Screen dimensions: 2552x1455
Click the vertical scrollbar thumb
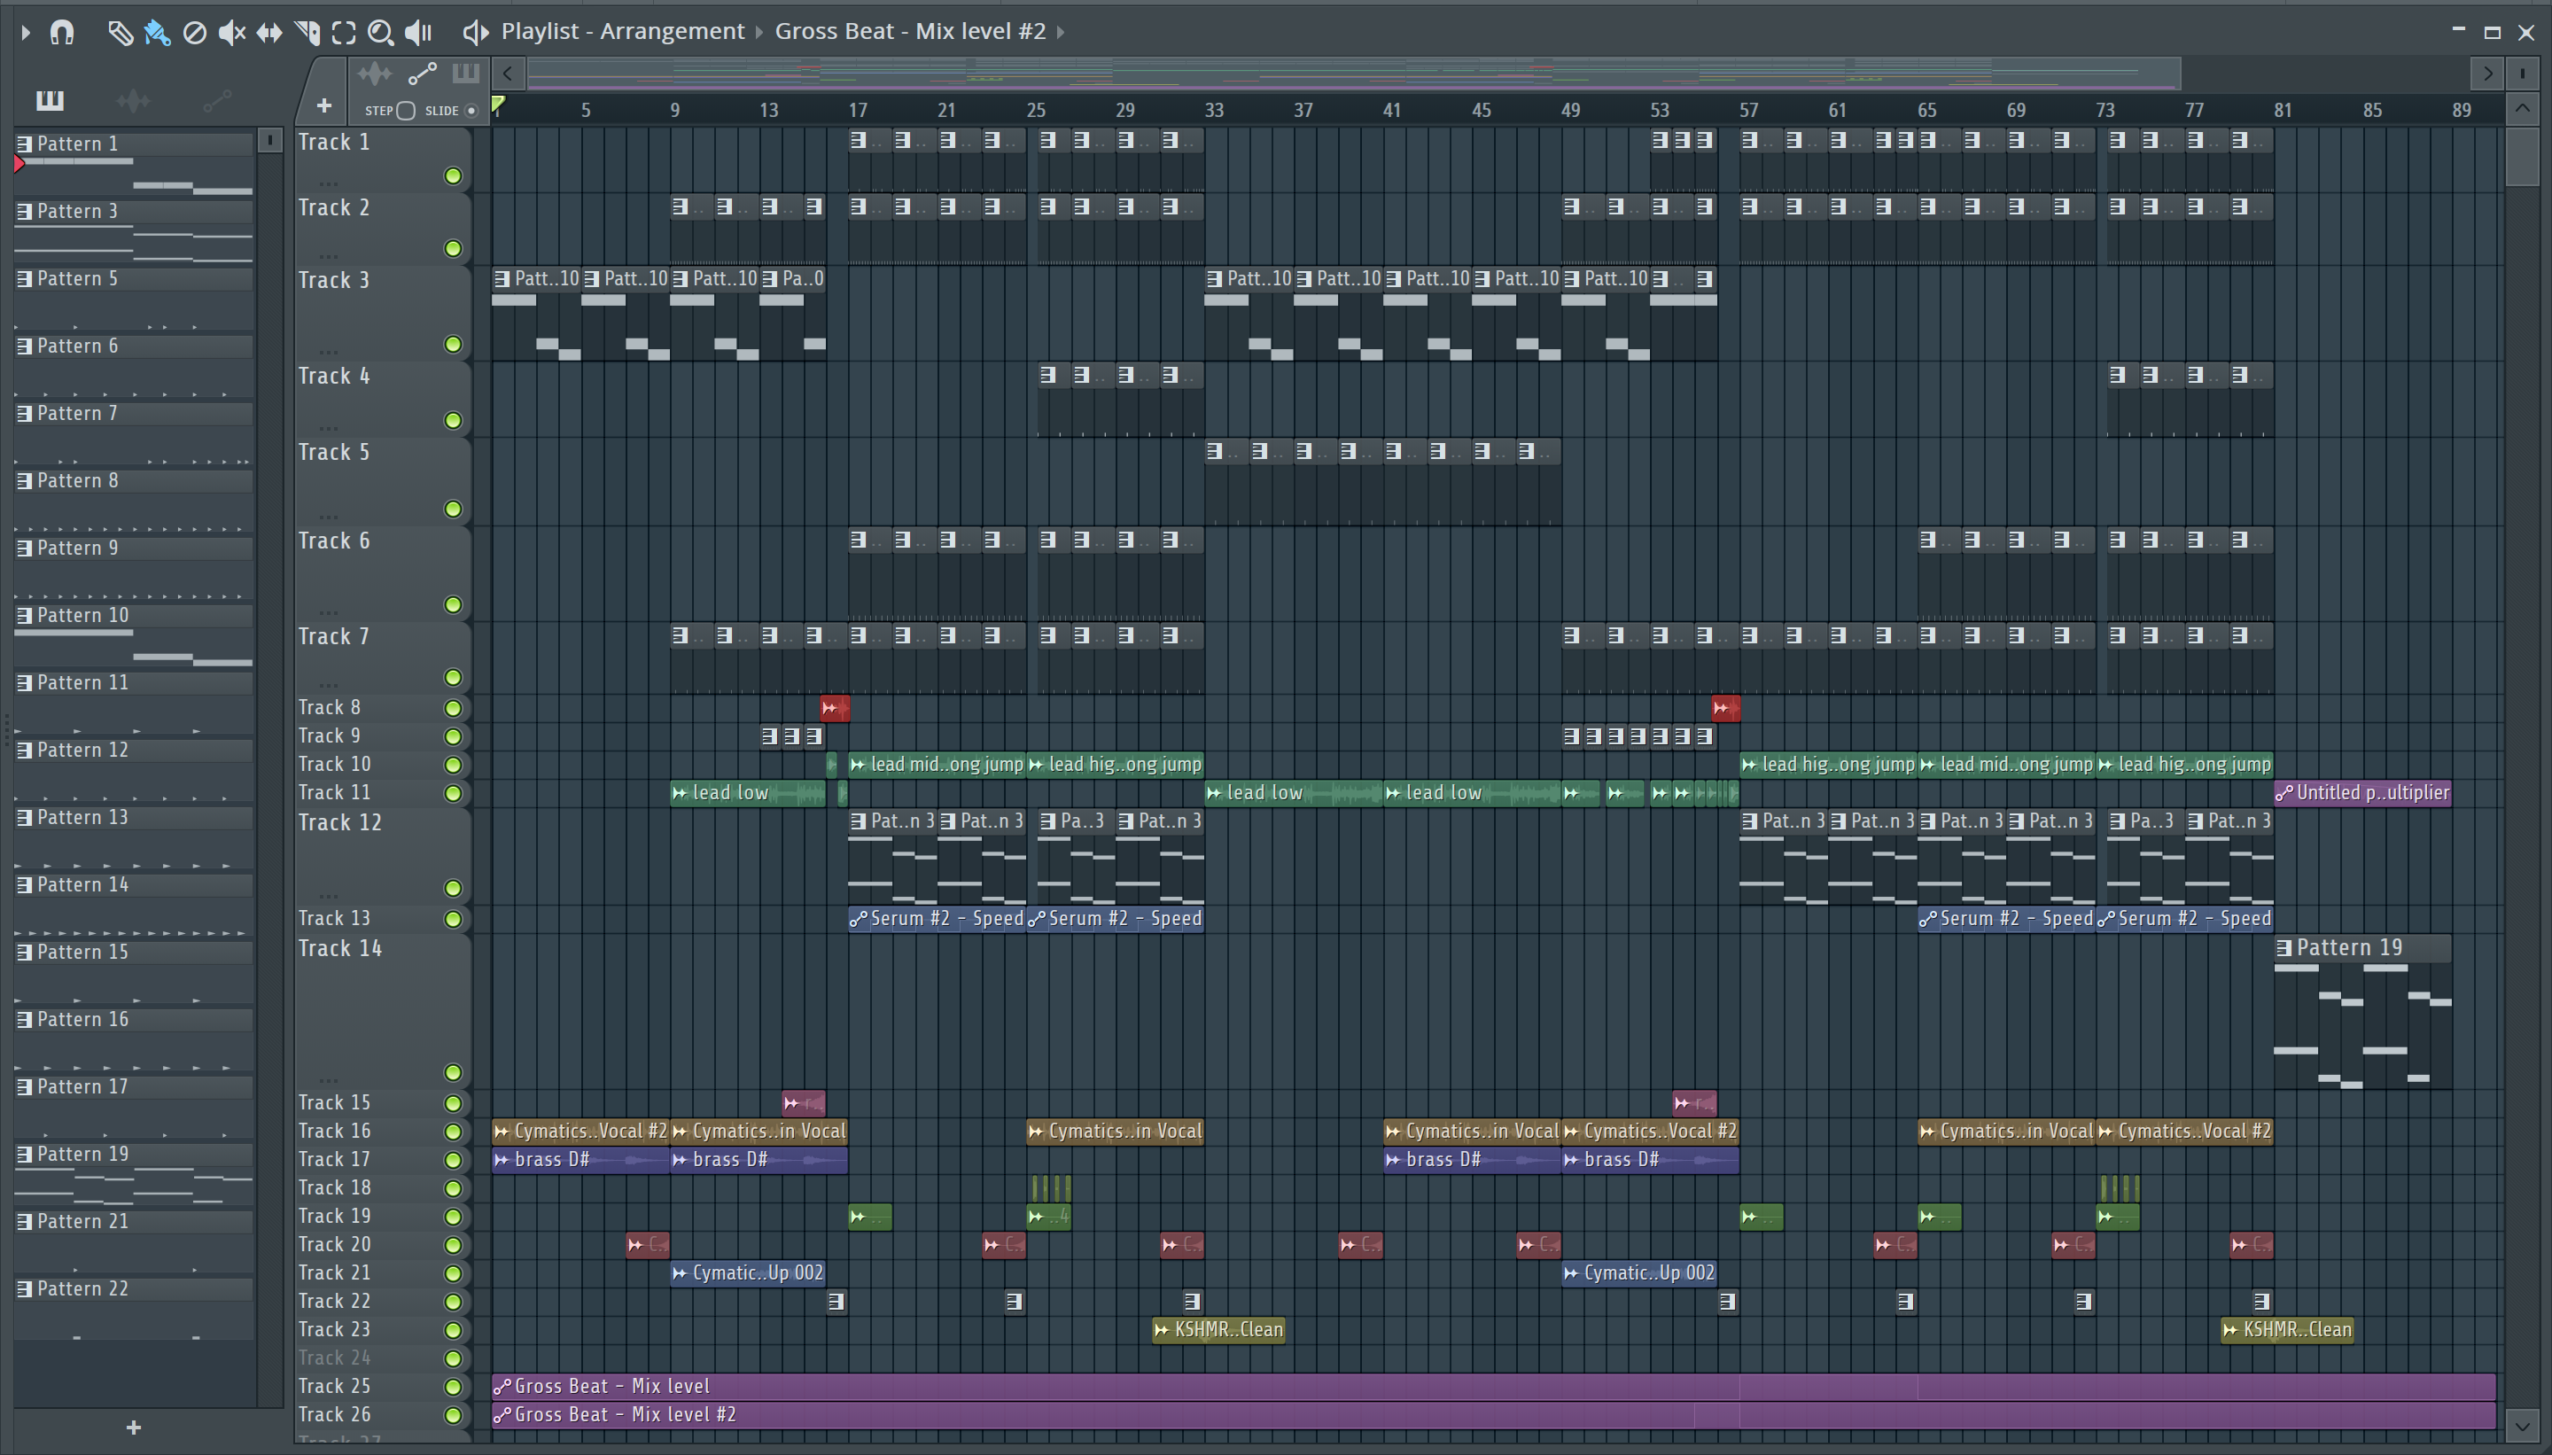point(2522,156)
